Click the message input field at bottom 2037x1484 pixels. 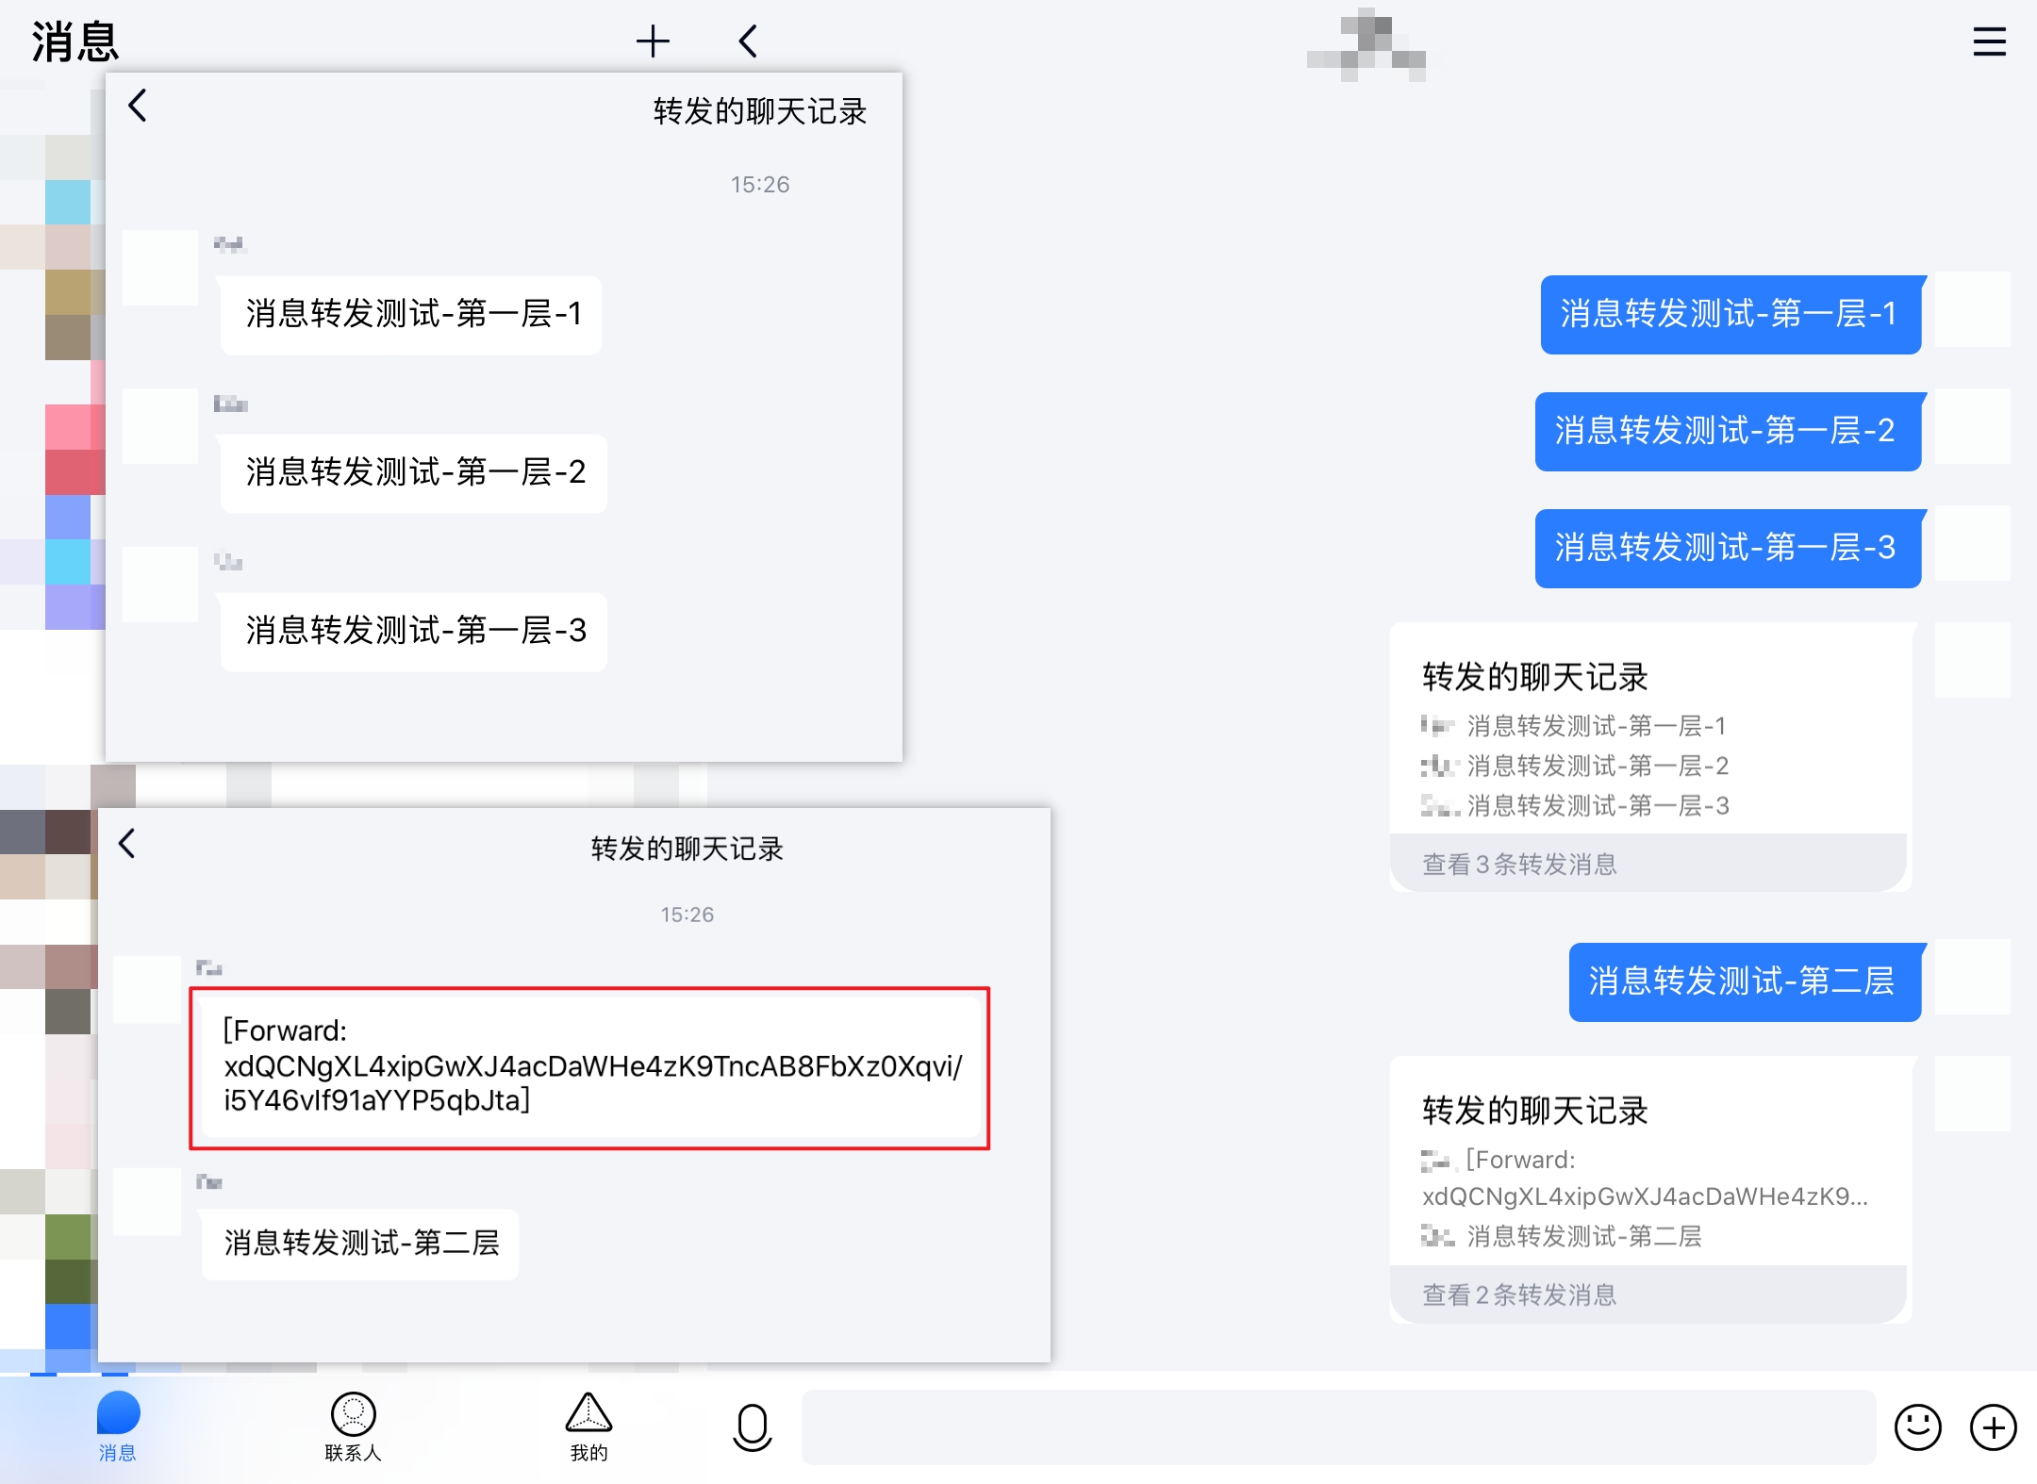coord(1339,1426)
